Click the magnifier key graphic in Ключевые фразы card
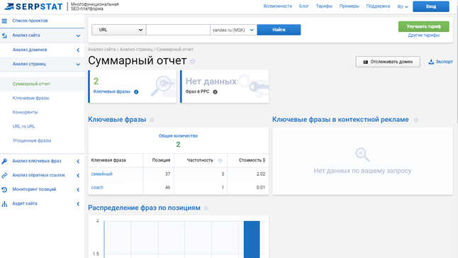This screenshot has width=458, height=258. (162, 86)
